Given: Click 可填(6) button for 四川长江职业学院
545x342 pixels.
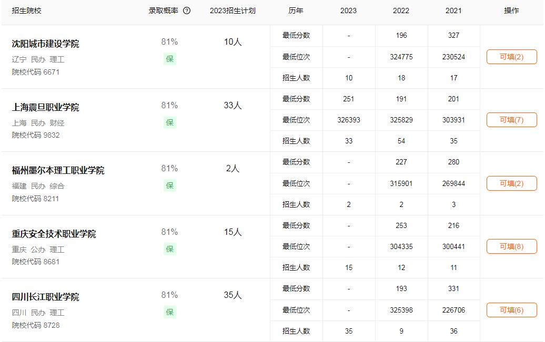Looking at the screenshot, I should (511, 310).
